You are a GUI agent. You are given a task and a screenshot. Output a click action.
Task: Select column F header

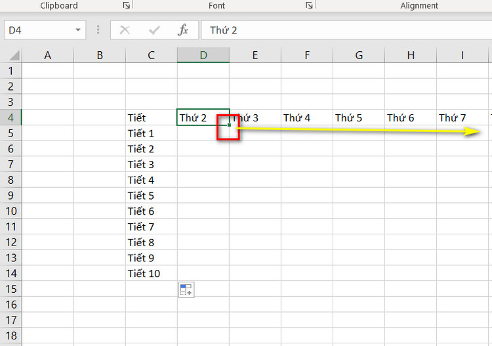(x=307, y=55)
